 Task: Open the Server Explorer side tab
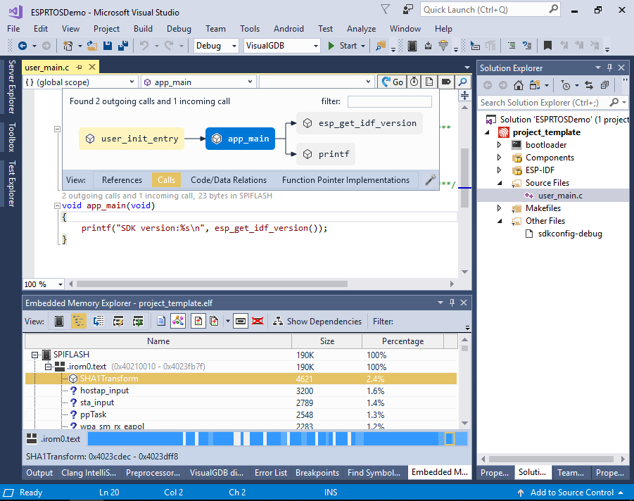coord(12,87)
